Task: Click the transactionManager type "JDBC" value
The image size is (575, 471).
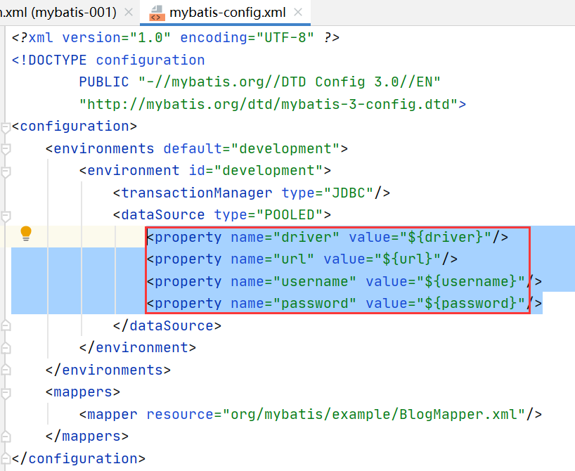Action: [348, 193]
